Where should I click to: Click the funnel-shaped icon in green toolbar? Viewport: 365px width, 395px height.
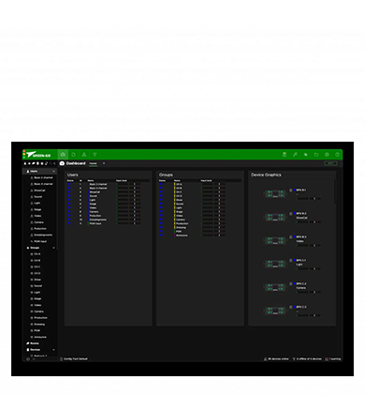pos(95,155)
